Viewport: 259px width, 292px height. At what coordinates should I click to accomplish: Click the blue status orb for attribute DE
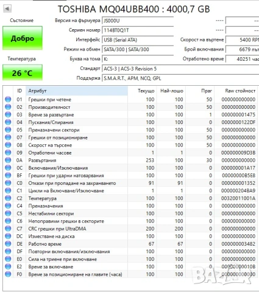[8, 244]
